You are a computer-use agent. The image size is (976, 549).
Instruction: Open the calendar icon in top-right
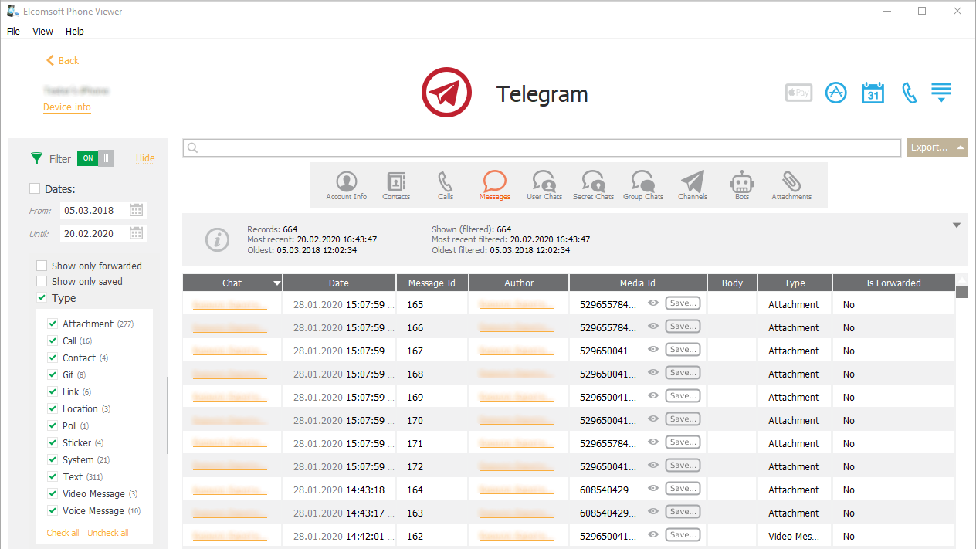pyautogui.click(x=873, y=93)
